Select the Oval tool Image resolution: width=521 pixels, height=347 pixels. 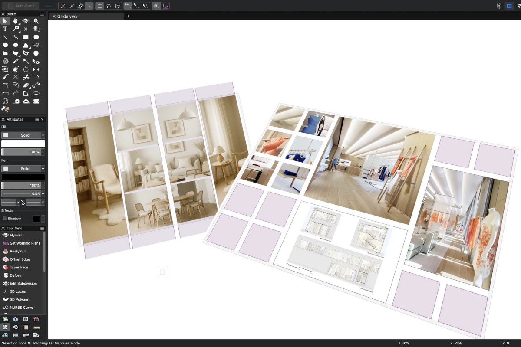[x=15, y=45]
